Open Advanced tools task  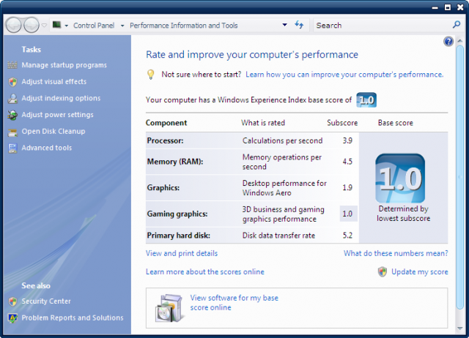(x=47, y=148)
